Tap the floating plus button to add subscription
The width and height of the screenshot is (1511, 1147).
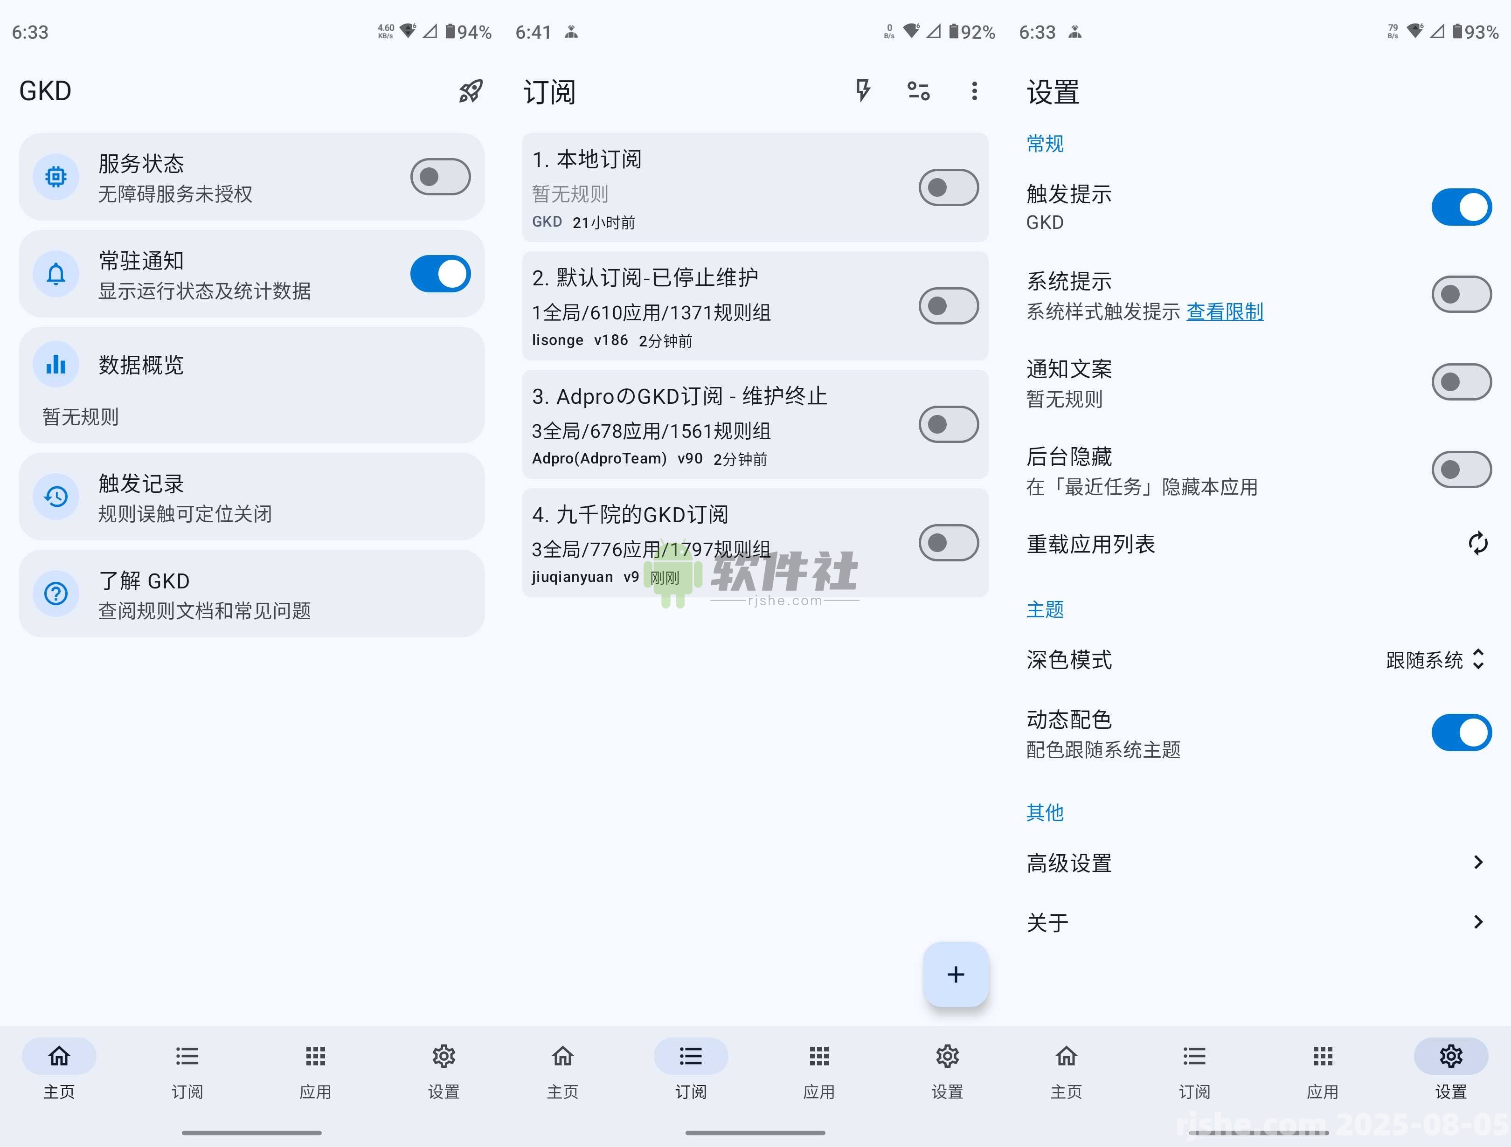click(x=956, y=975)
